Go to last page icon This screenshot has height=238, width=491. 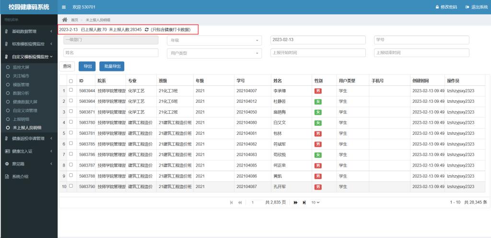click(304, 202)
